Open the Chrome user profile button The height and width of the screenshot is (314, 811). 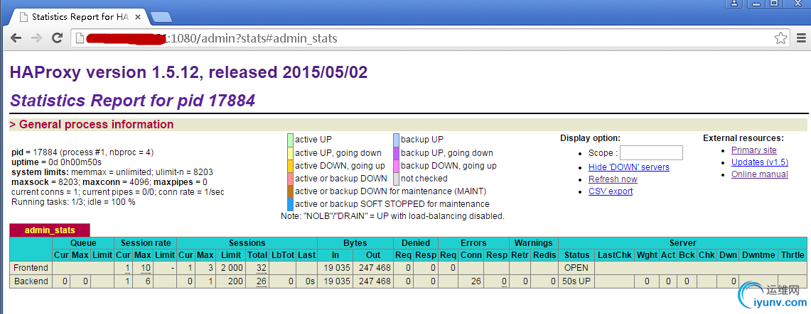pyautogui.click(x=734, y=4)
